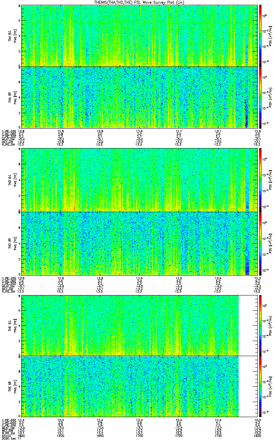Image resolution: width=275 pixels, height=441 pixels.
Task: Click the 1620 time tick label at bottom
Action: click(60, 435)
